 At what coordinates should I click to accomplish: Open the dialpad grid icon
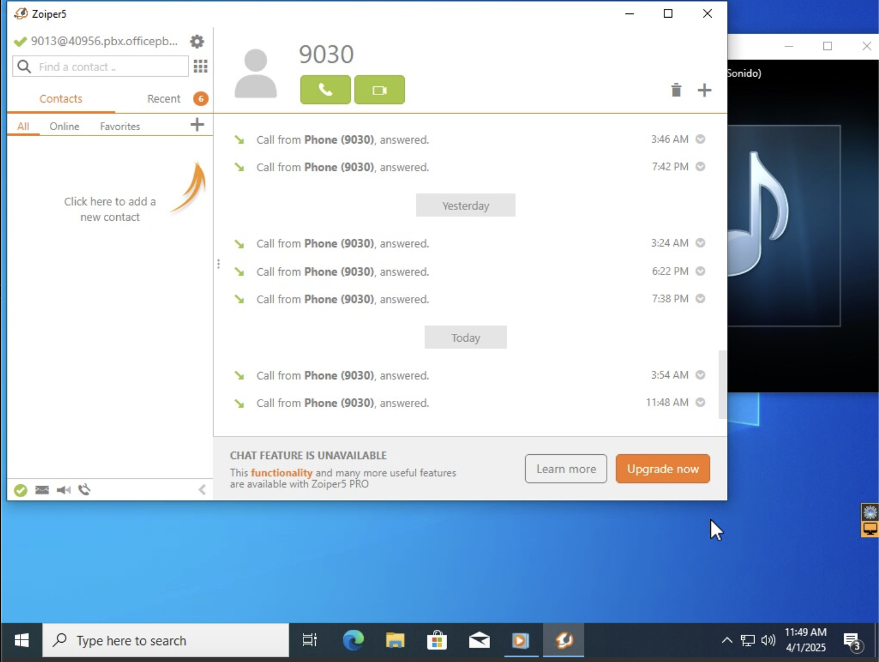point(201,66)
